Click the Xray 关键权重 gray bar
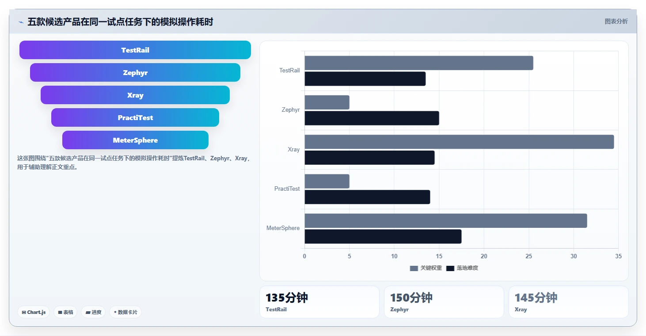Image resolution: width=646 pixels, height=336 pixels. pyautogui.click(x=459, y=142)
